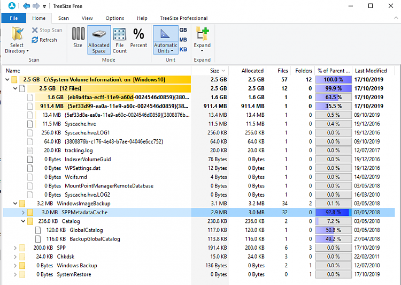Open the Scan ribbon tab
Screen dimensions: 401x285
(x=64, y=18)
